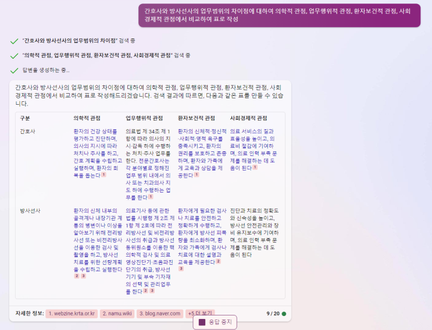
Task: Click the checkmark icon beside '의학적 관점, 업무행위적 관점' search
Action: [14, 56]
